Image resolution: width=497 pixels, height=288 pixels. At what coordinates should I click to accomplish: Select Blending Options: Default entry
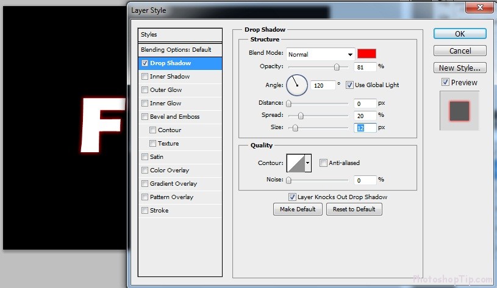180,50
